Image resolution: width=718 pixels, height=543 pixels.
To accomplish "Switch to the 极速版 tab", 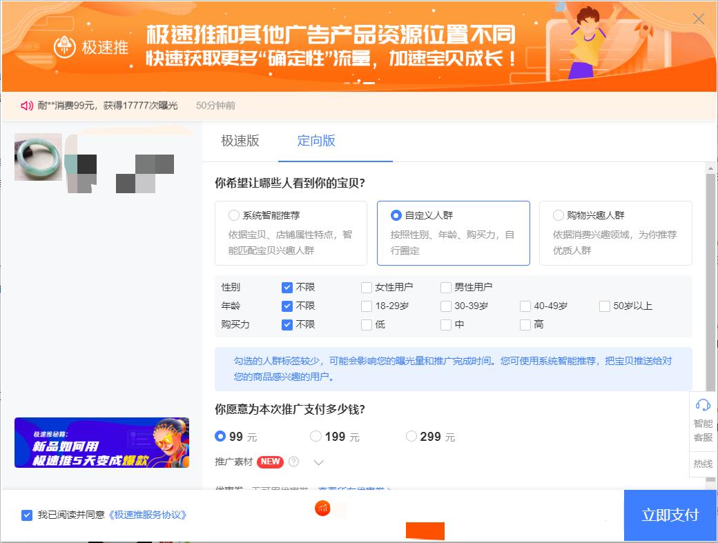I will pyautogui.click(x=241, y=141).
